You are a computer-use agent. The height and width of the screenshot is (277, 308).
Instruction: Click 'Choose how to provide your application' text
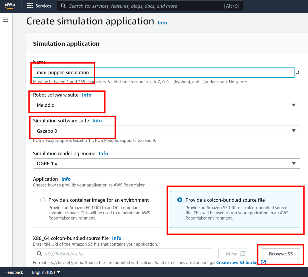(89, 185)
